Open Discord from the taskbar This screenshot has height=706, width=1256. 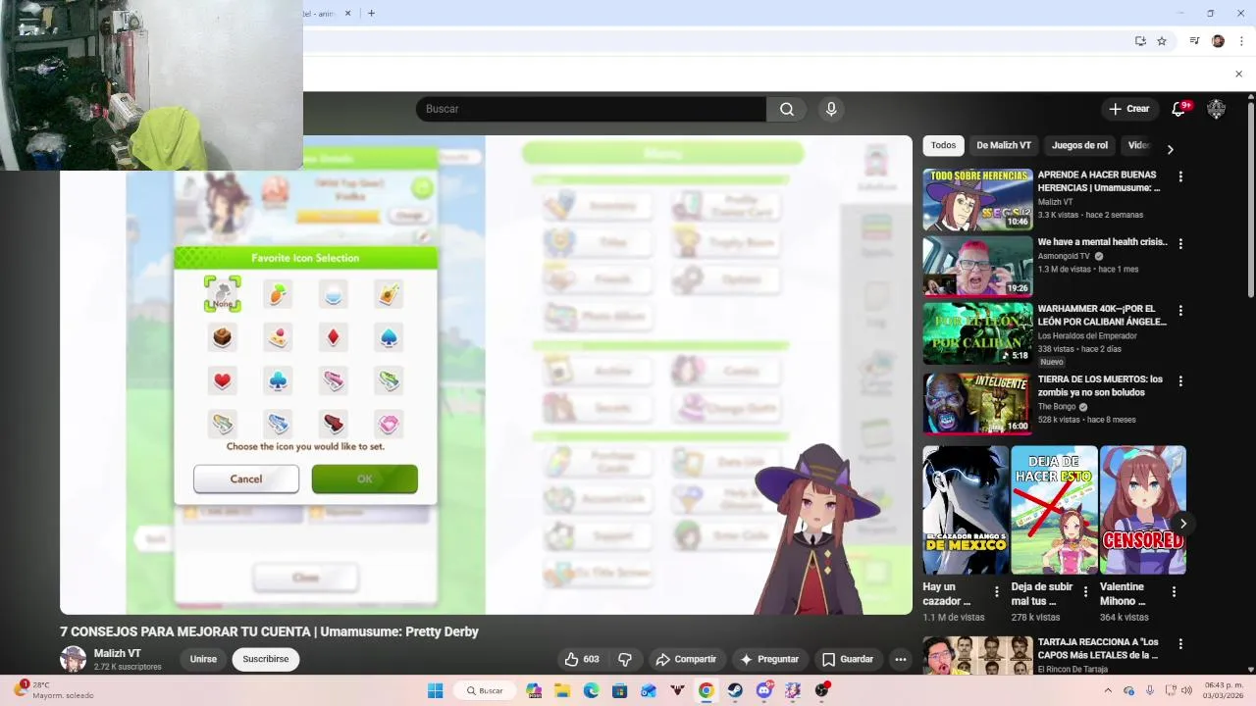pos(764,690)
